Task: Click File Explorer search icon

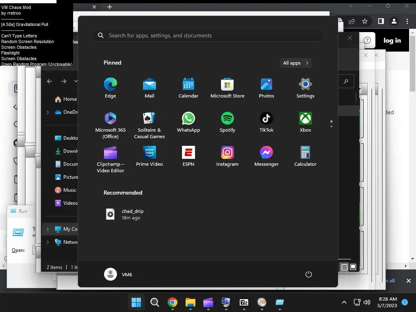Action: point(346,81)
